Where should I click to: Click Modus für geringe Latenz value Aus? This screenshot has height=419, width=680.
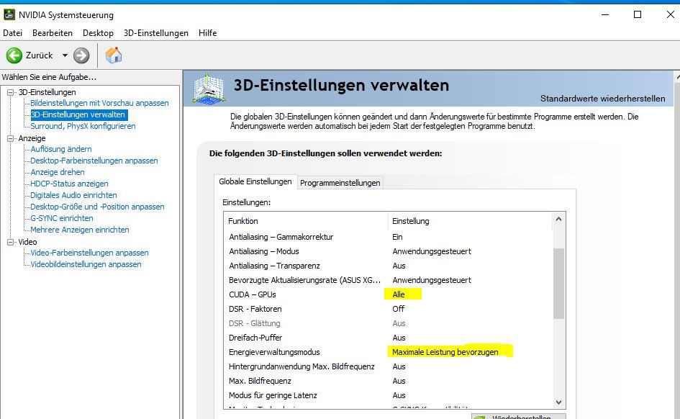click(x=399, y=395)
